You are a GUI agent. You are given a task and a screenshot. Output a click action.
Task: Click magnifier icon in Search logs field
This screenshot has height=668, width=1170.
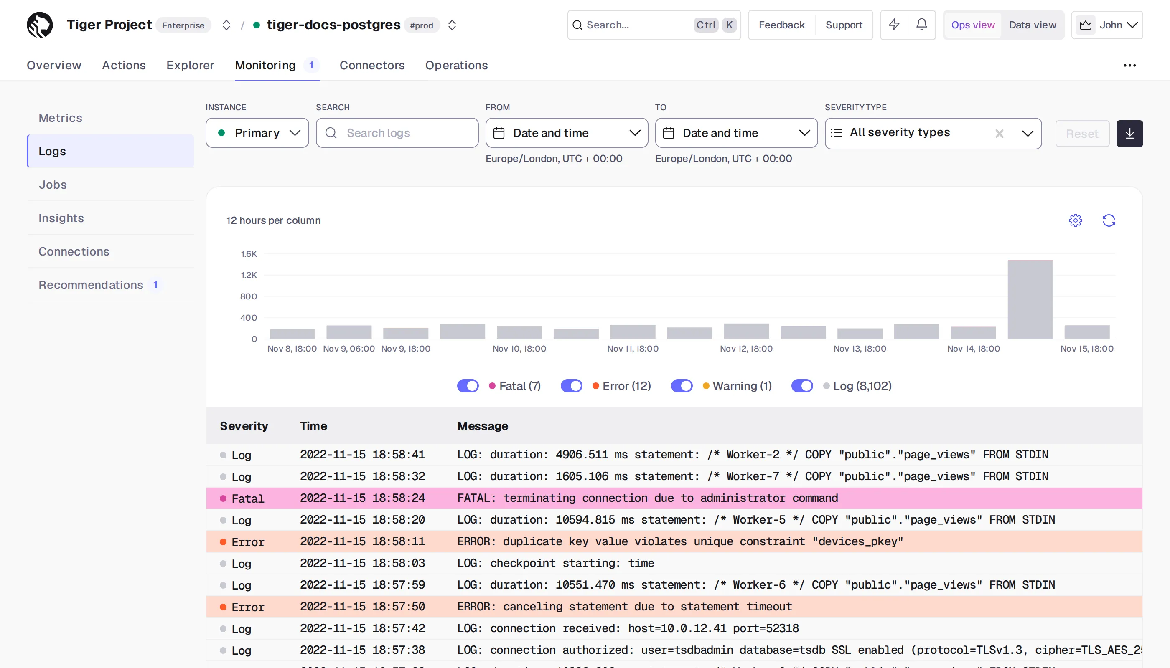pyautogui.click(x=331, y=133)
